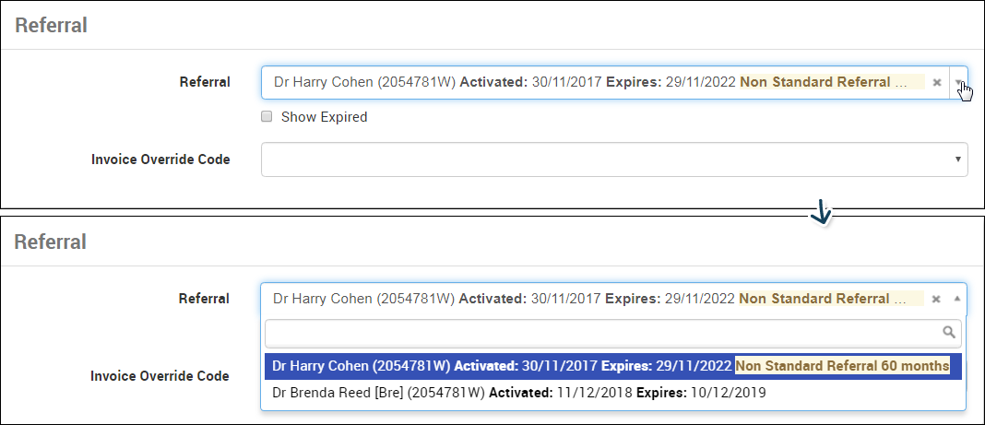
Task: Focus the referral search input box
Action: 613,333
